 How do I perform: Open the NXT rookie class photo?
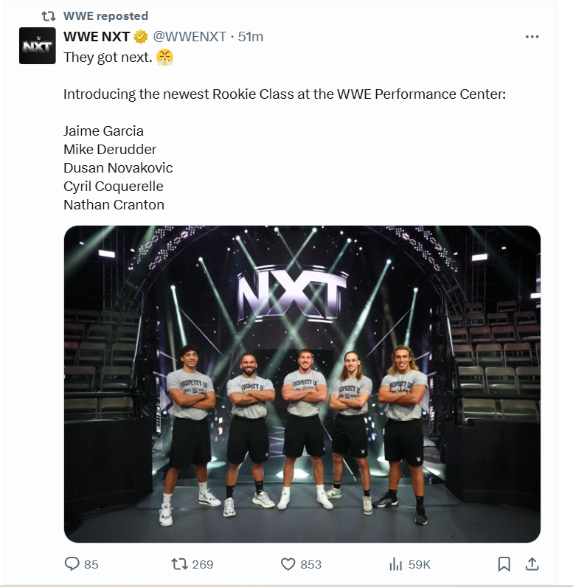click(302, 383)
